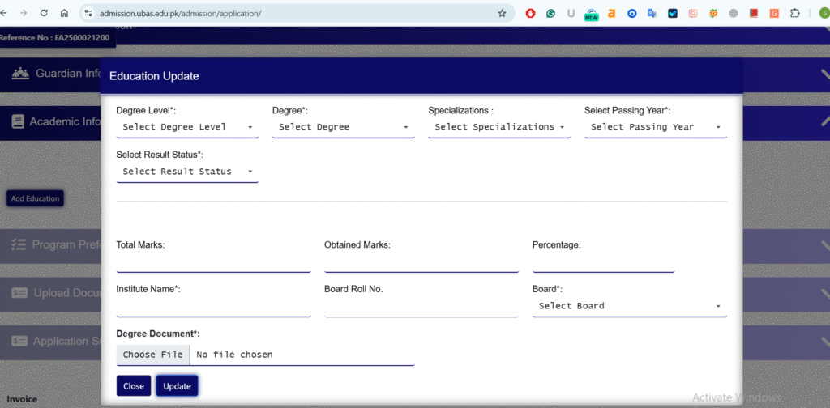Open the Select Degree dropdown
The image size is (830, 408).
[x=343, y=127]
